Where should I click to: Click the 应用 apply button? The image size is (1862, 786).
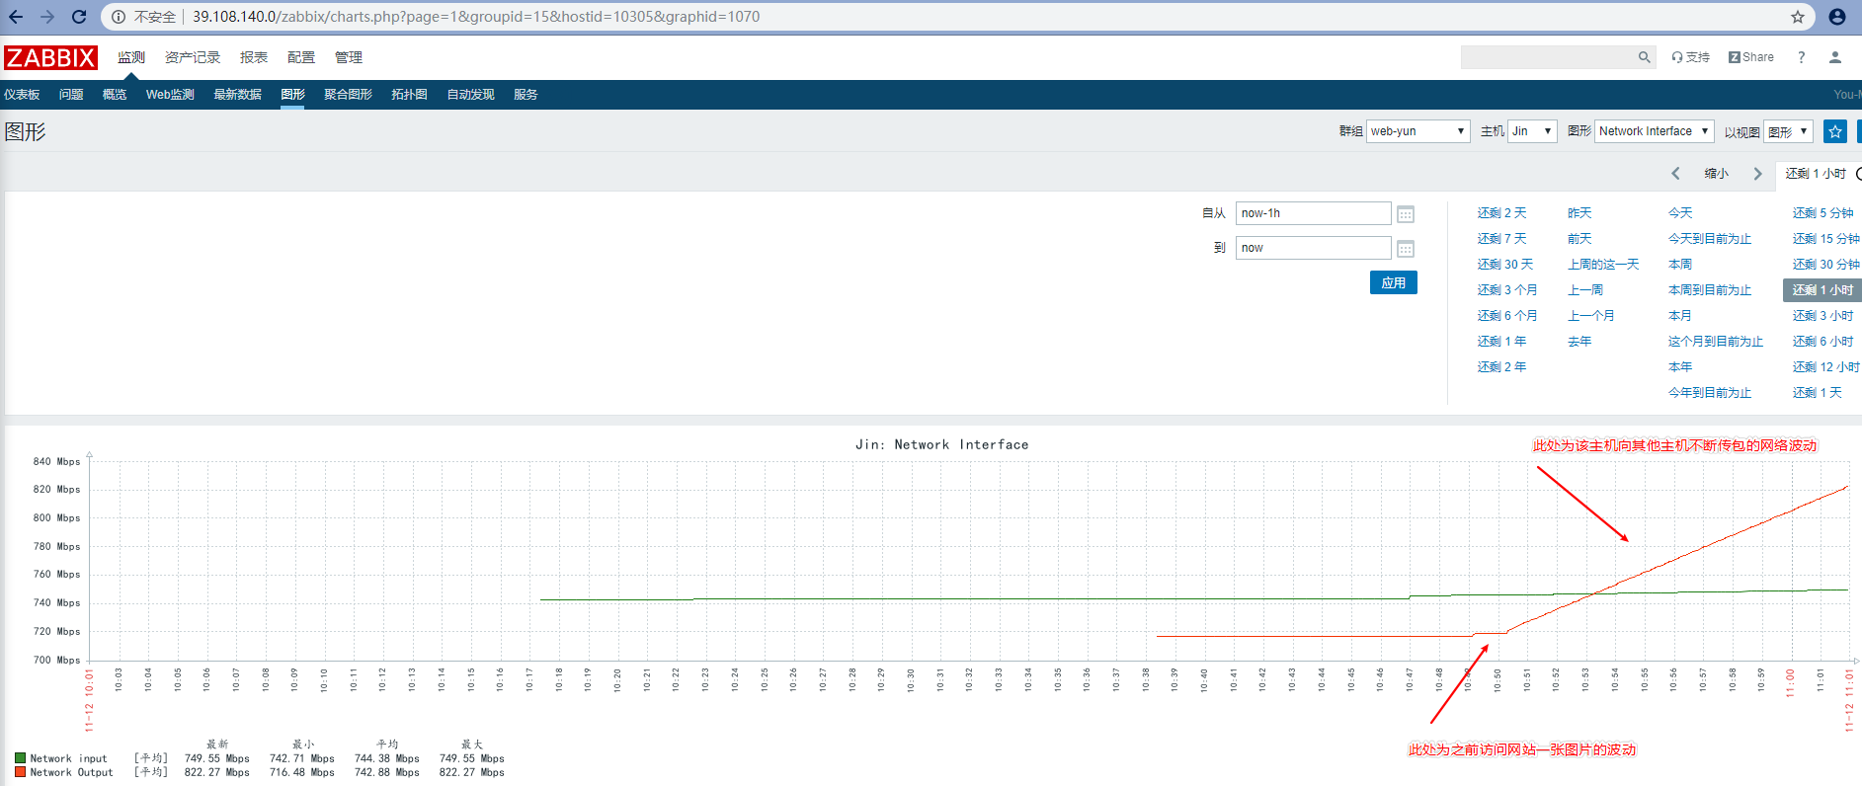pyautogui.click(x=1393, y=282)
